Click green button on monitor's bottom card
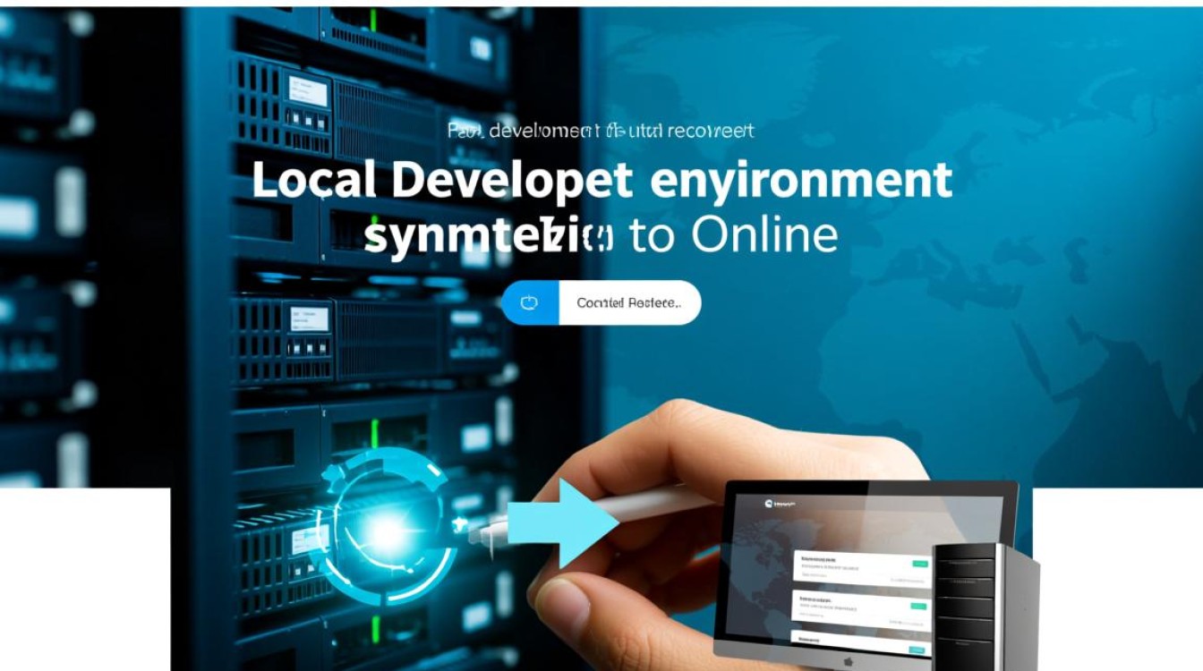1203x671 pixels. point(917,650)
